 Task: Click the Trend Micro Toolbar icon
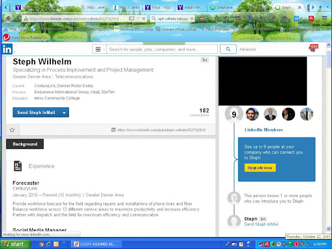click(x=6, y=37)
